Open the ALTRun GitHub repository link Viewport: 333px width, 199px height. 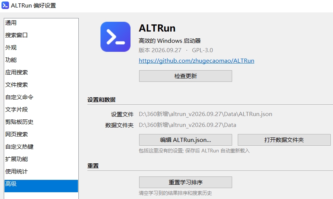pos(196,61)
